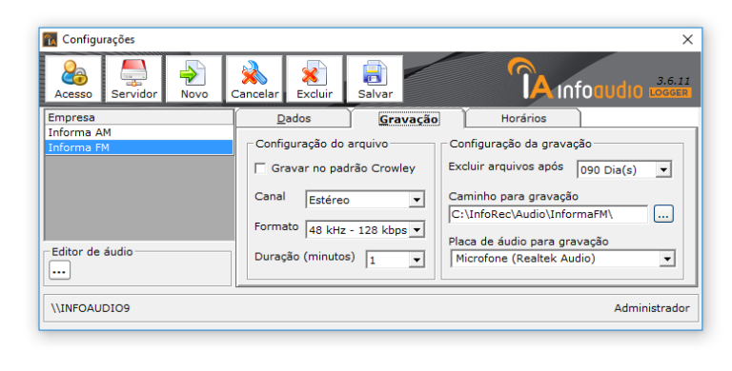
Task: Switch to the Horários tab
Action: pos(523,118)
